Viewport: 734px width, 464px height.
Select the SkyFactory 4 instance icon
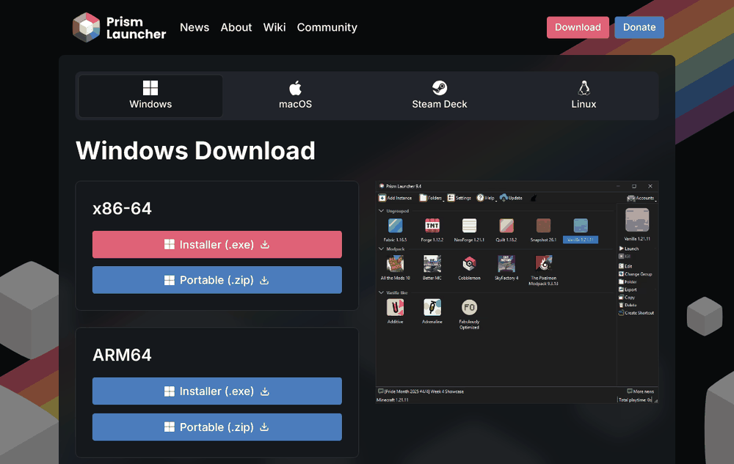point(506,264)
